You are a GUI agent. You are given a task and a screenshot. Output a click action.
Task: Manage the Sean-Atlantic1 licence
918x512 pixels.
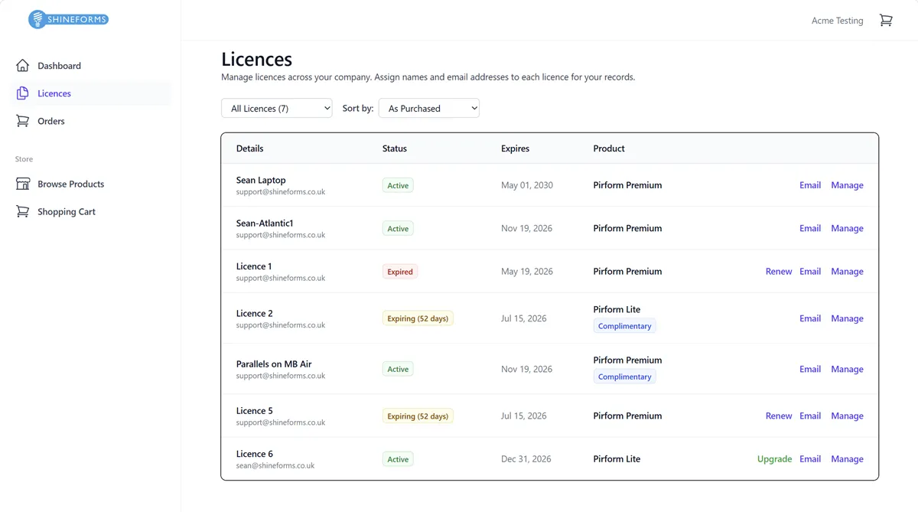click(x=847, y=228)
